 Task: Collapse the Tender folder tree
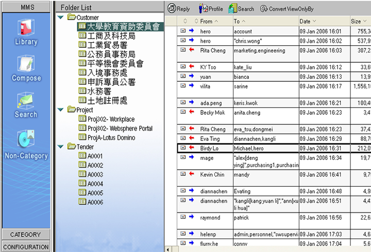click(x=61, y=147)
